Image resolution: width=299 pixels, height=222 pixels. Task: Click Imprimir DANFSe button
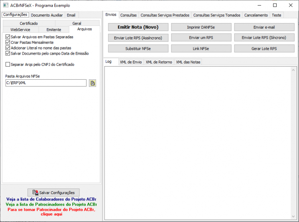pyautogui.click(x=201, y=27)
